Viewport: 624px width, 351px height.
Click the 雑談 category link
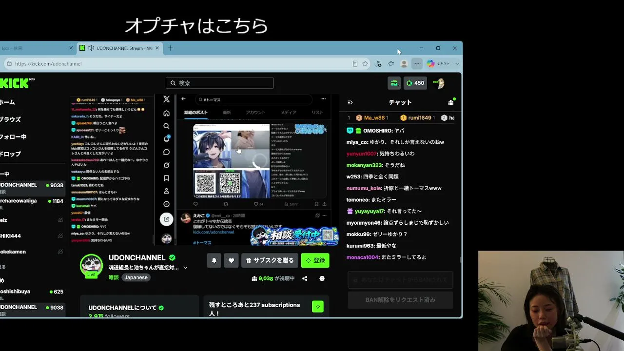pyautogui.click(x=114, y=277)
